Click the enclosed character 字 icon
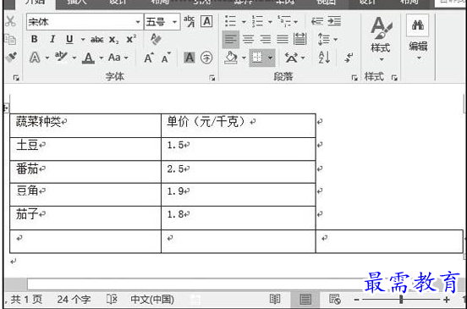This screenshot has width=467, height=309. pos(206,58)
